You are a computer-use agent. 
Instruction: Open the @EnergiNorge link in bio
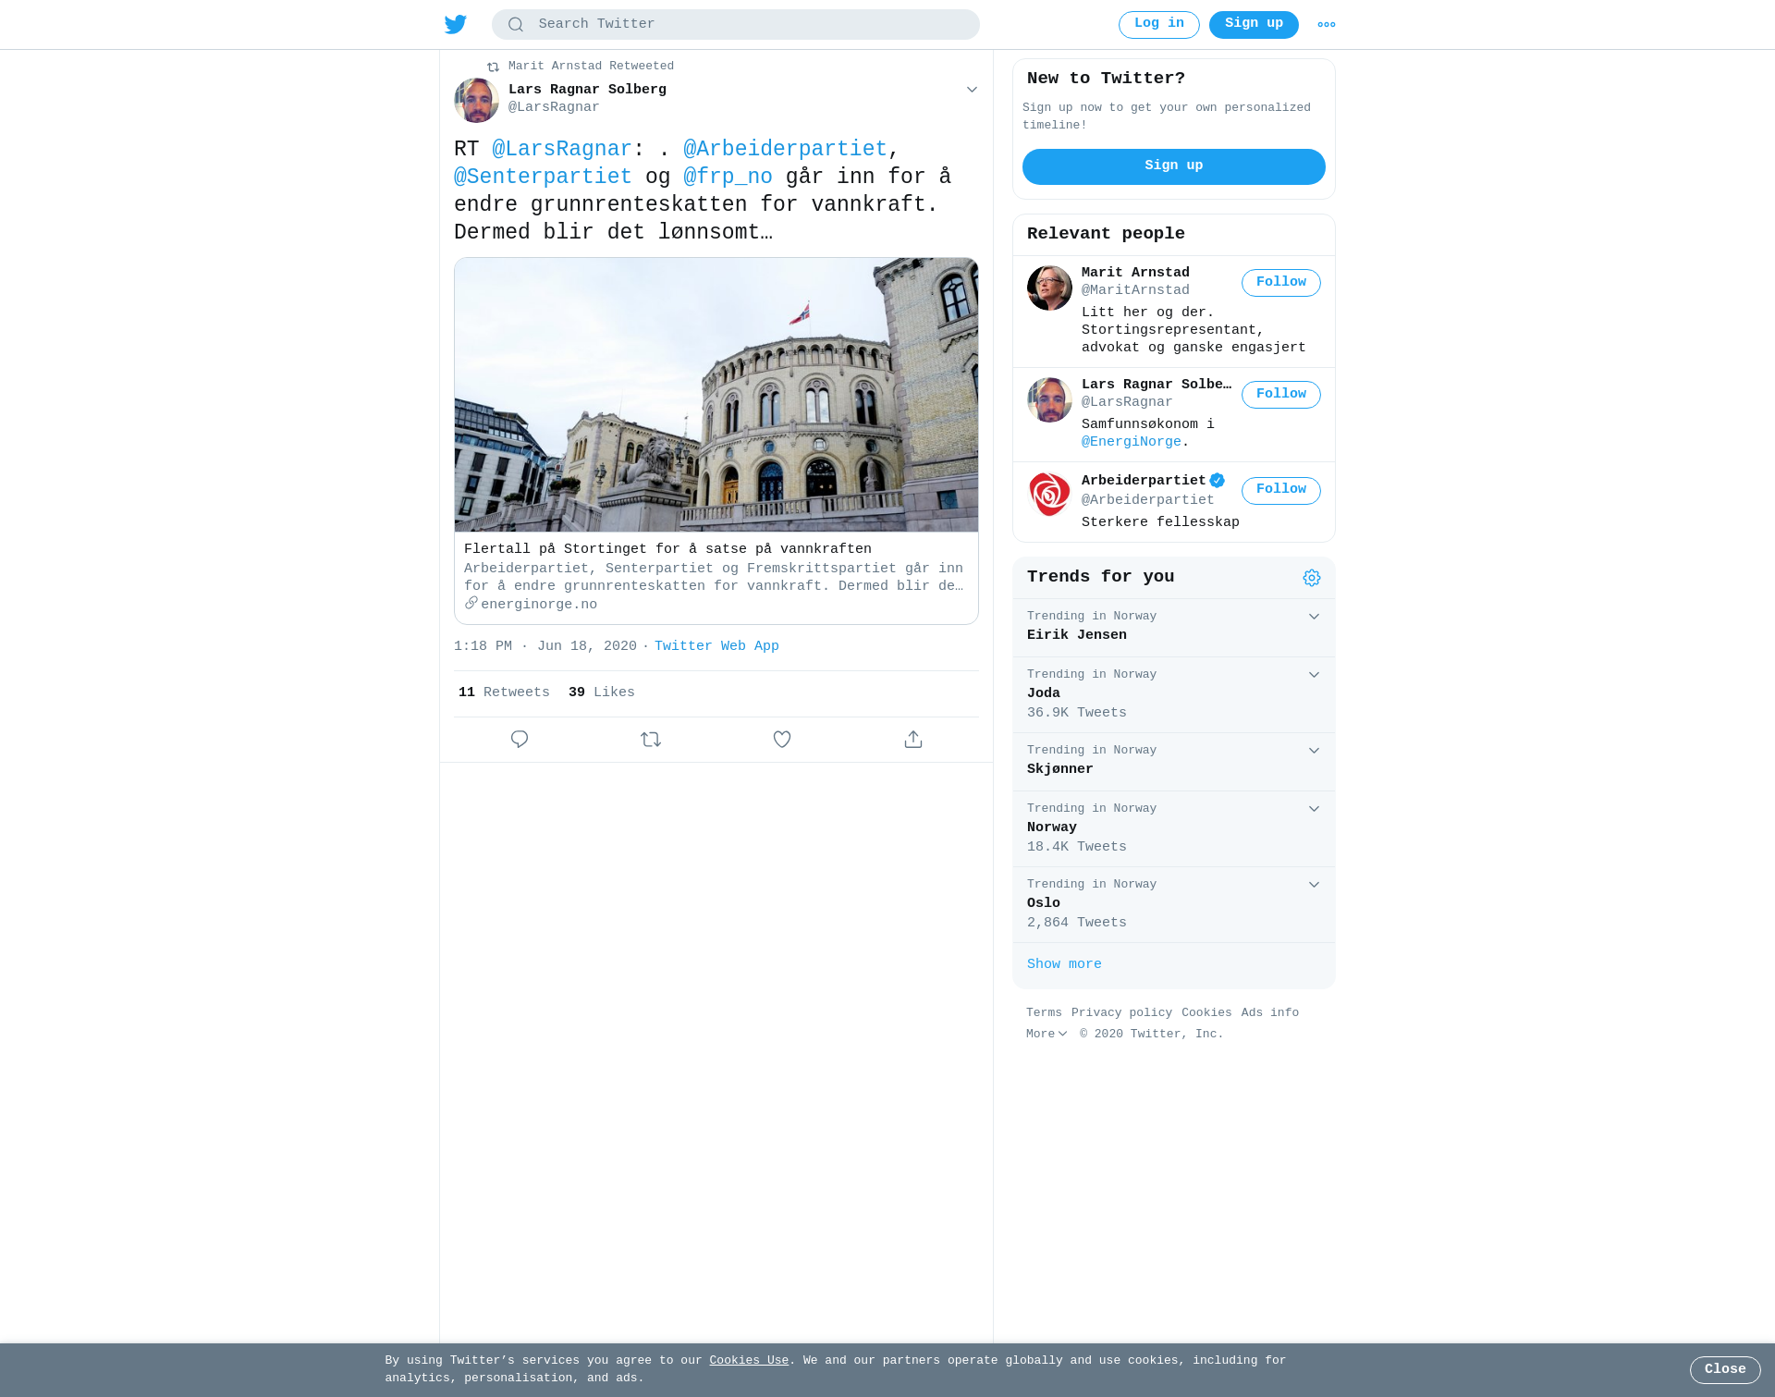1132,442
